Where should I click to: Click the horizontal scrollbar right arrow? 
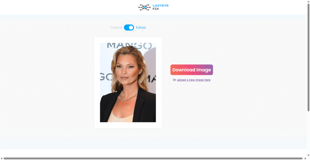tap(305, 158)
